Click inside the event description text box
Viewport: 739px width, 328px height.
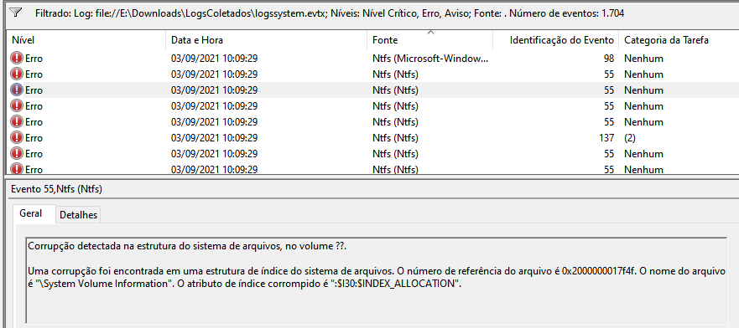(x=376, y=280)
